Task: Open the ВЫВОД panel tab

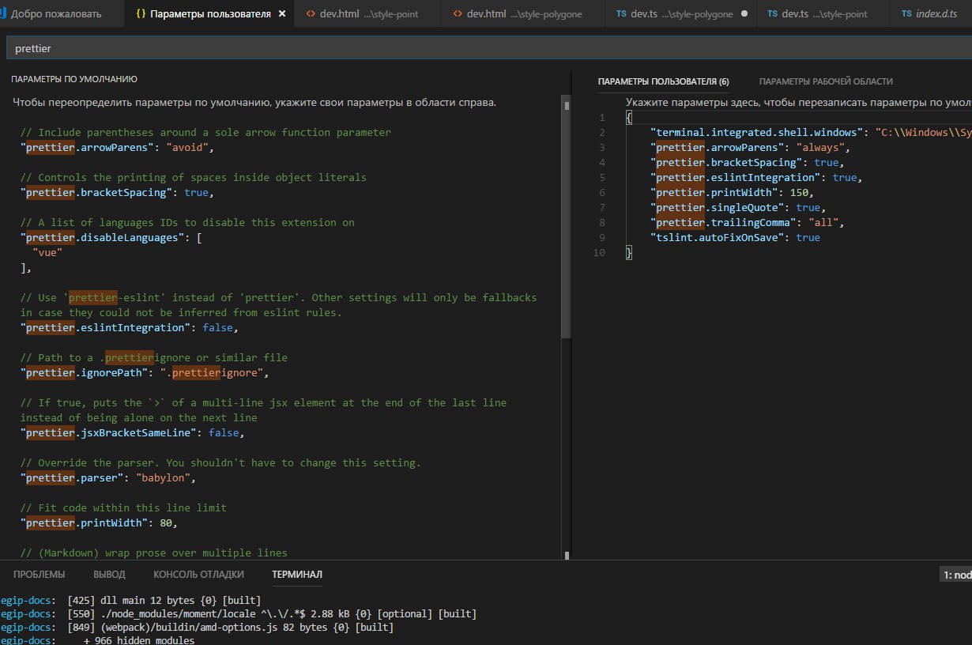Action: [109, 575]
